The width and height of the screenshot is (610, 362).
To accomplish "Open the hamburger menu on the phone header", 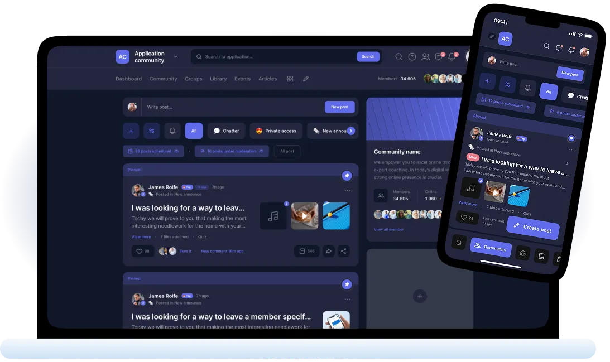I will (x=492, y=36).
